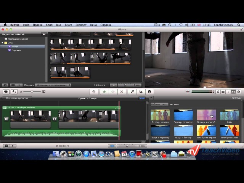
Task: Open the music and sound effects browser
Action: click(218, 92)
